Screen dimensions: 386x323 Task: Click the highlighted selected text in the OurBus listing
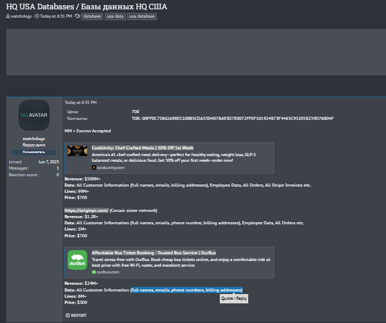pos(186,290)
